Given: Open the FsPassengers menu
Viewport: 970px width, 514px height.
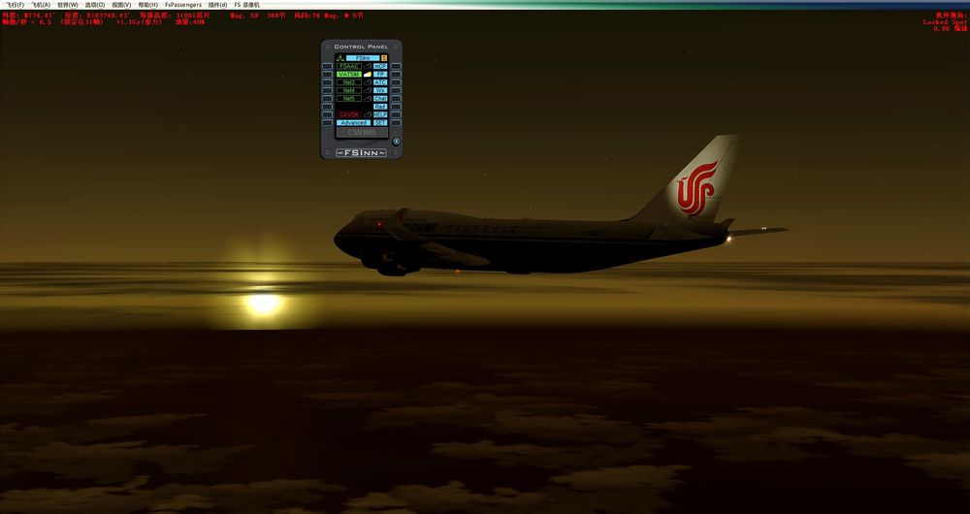Looking at the screenshot, I should (183, 4).
